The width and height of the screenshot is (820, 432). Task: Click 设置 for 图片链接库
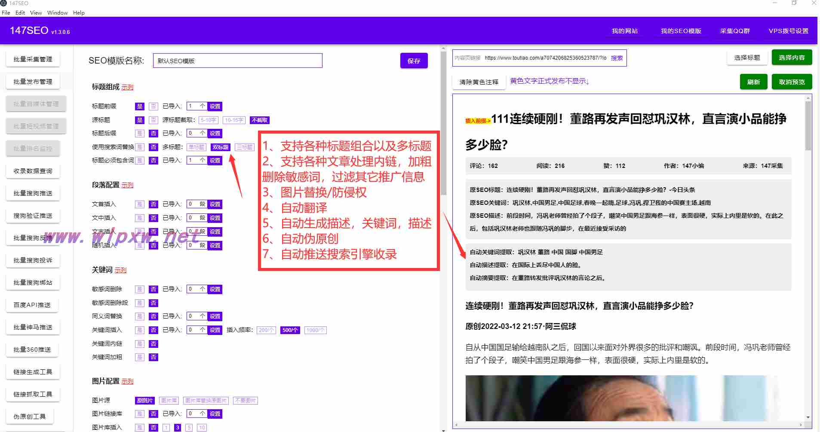pyautogui.click(x=215, y=414)
